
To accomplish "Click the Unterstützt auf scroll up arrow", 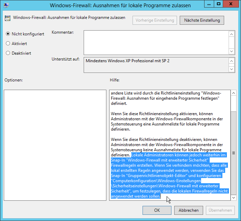I will (x=232, y=61).
